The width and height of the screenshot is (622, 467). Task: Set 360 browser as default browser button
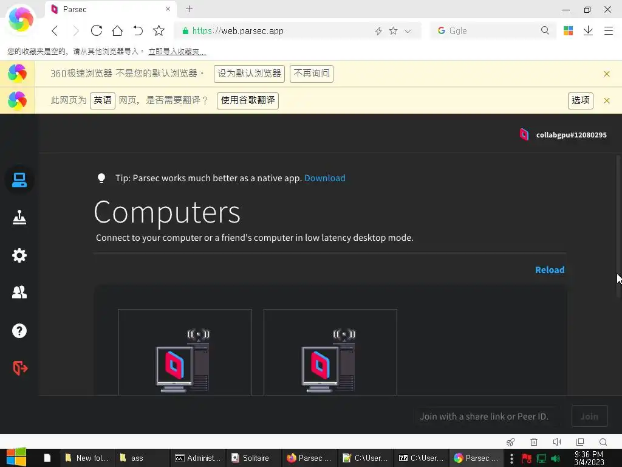pyautogui.click(x=249, y=74)
